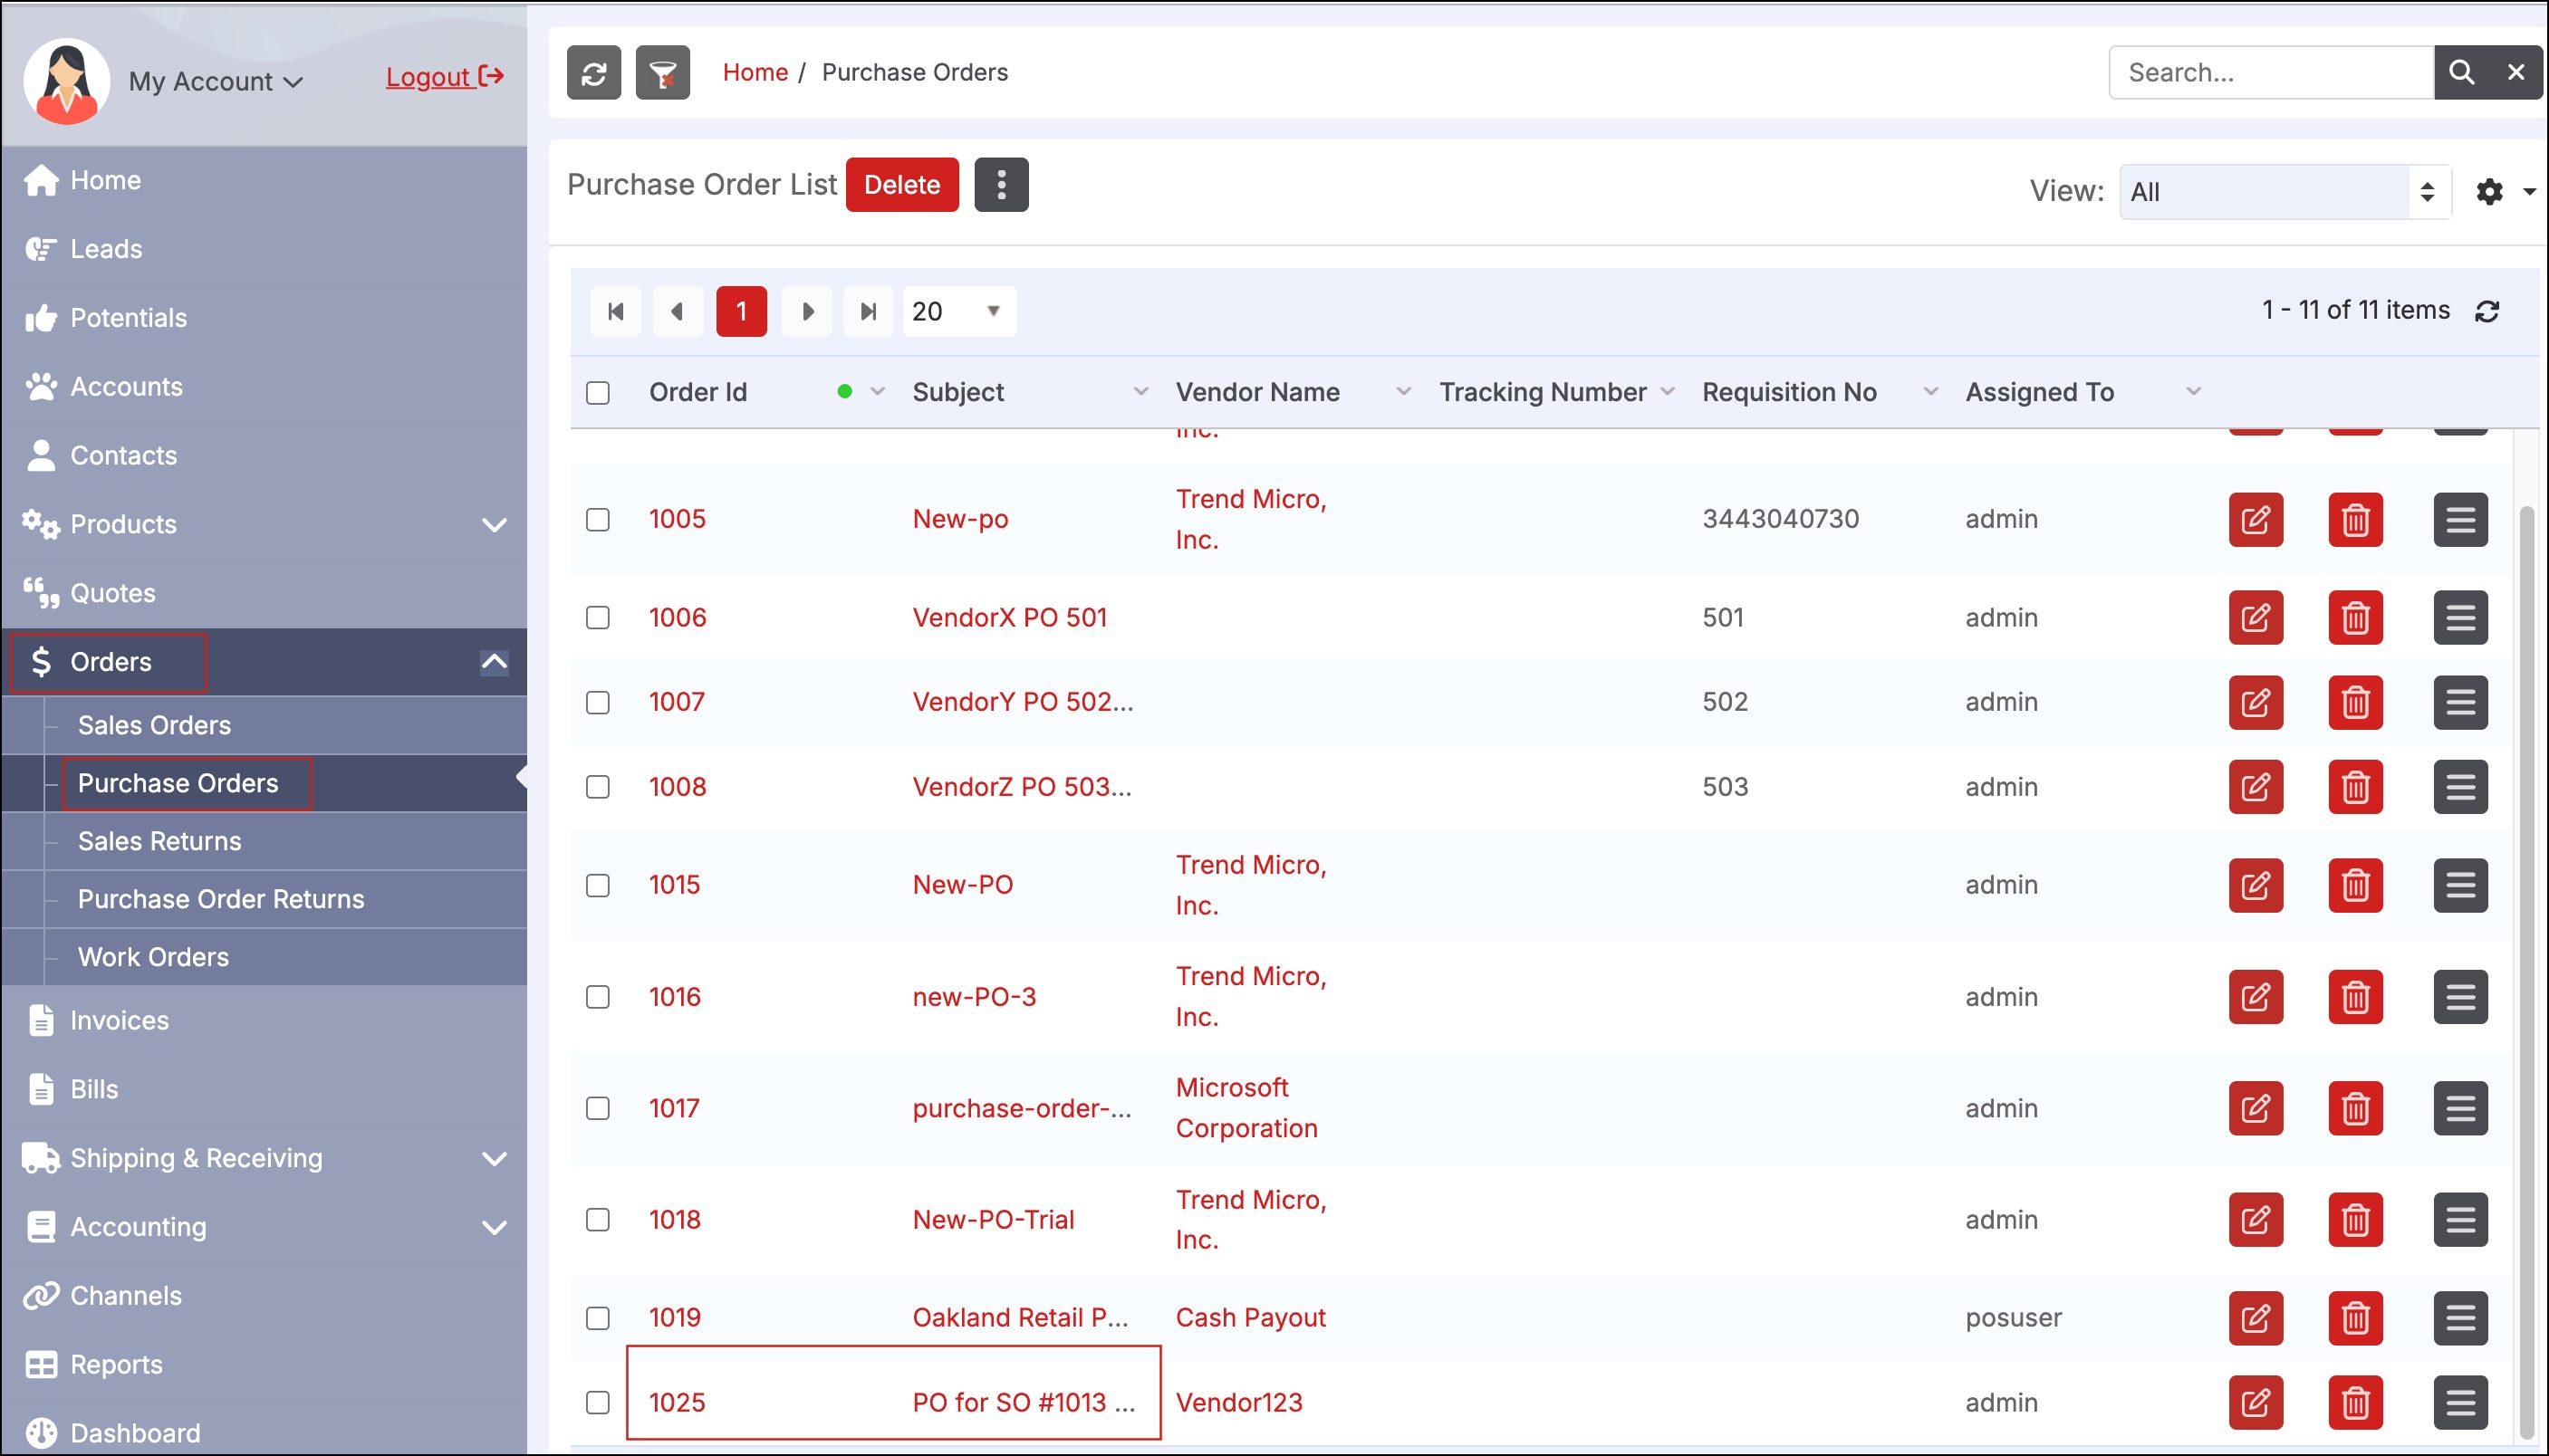Open subject link VendorX PO 501

point(1009,617)
